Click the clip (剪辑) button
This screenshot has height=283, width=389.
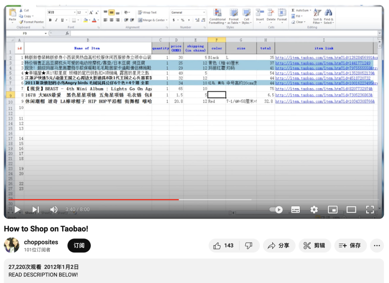[x=315, y=246]
